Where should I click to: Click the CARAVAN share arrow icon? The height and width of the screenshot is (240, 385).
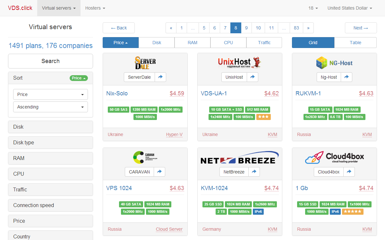pyautogui.click(x=159, y=172)
